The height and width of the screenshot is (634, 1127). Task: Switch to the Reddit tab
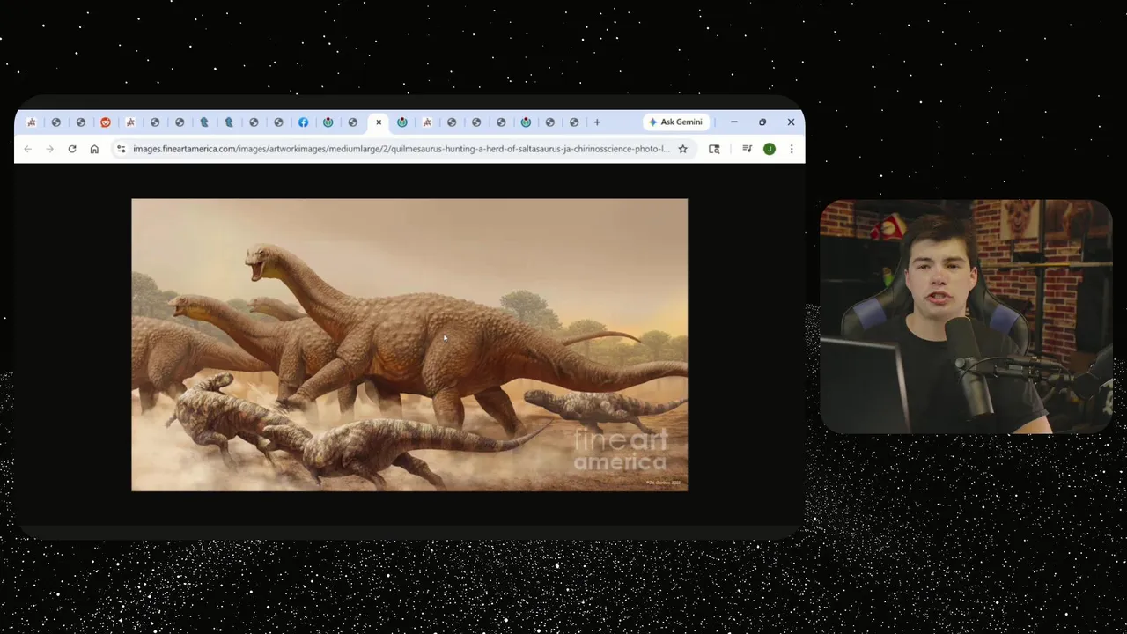click(106, 122)
